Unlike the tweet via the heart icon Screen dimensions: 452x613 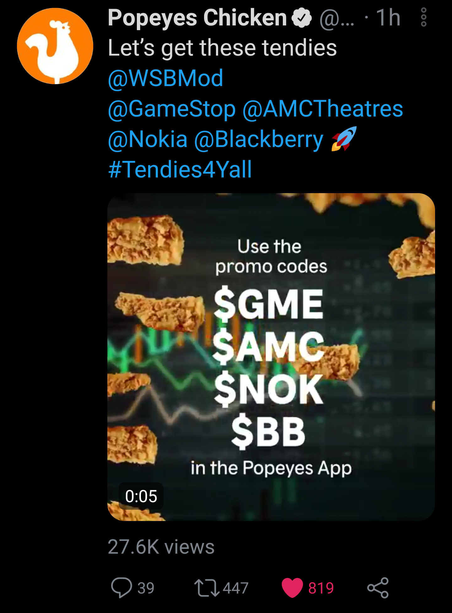(292, 588)
